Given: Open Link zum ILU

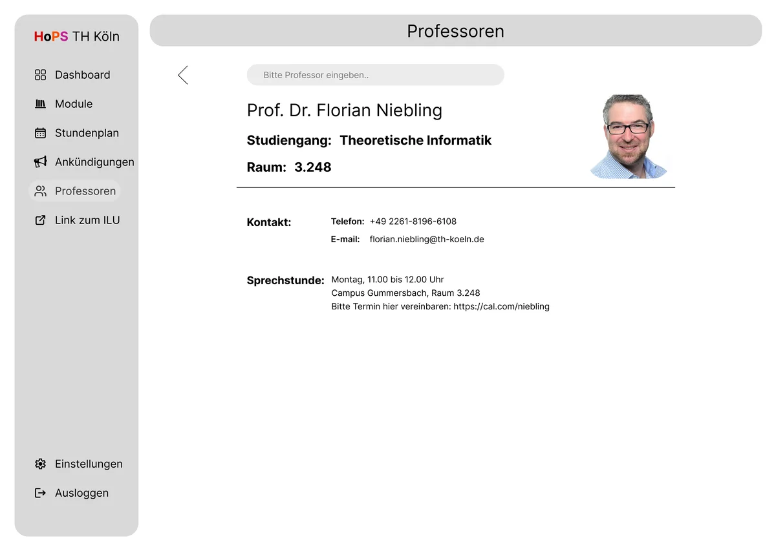Looking at the screenshot, I should (87, 220).
